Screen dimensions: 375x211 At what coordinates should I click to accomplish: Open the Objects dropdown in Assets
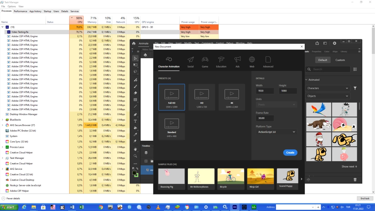point(328,96)
